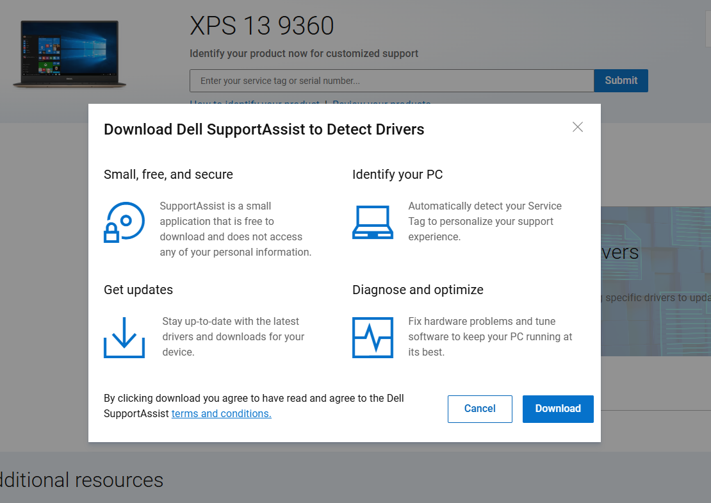Click the dialog title about Dell SupportAssist

[x=264, y=129]
